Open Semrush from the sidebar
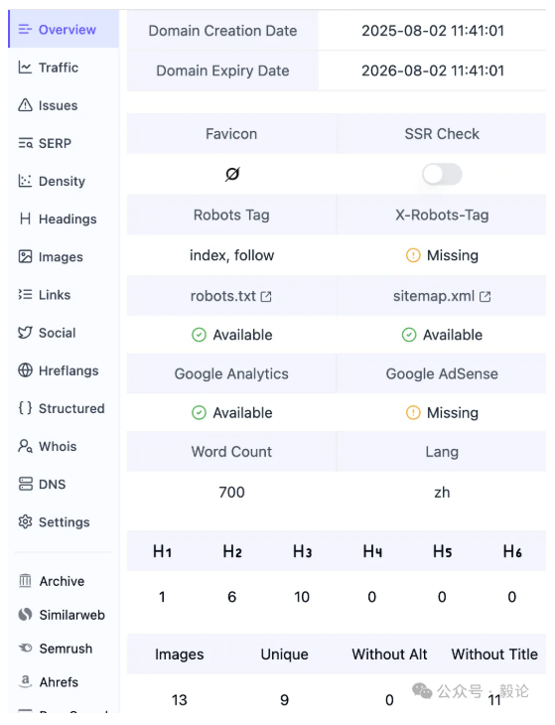555x725 pixels. (64, 649)
